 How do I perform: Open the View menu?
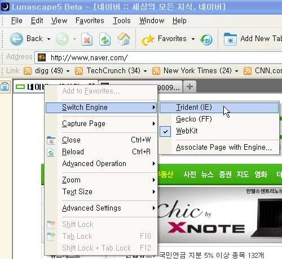[59, 20]
